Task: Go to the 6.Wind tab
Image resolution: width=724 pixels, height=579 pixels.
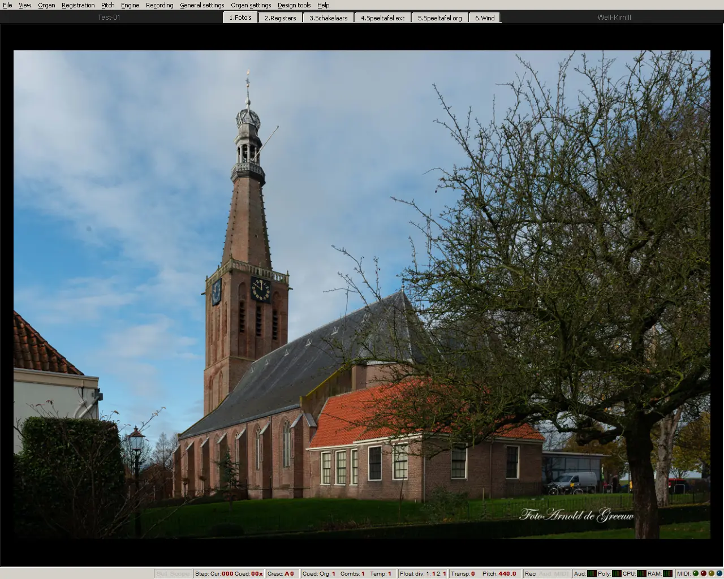Action: point(484,18)
